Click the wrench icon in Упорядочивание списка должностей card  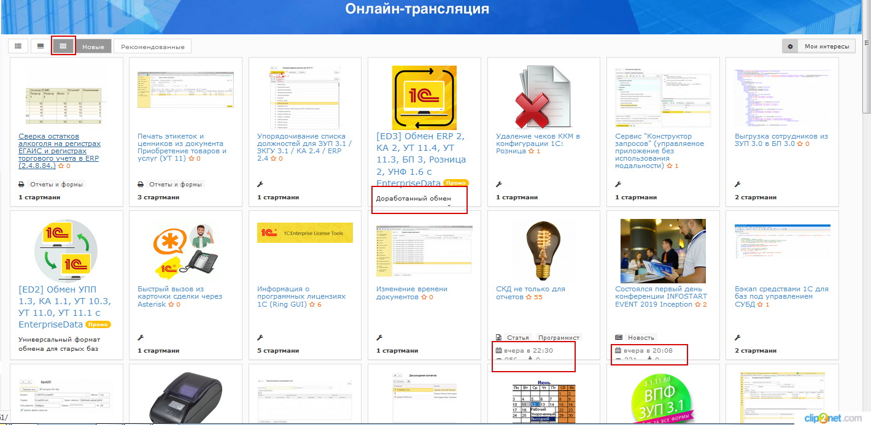click(x=260, y=185)
